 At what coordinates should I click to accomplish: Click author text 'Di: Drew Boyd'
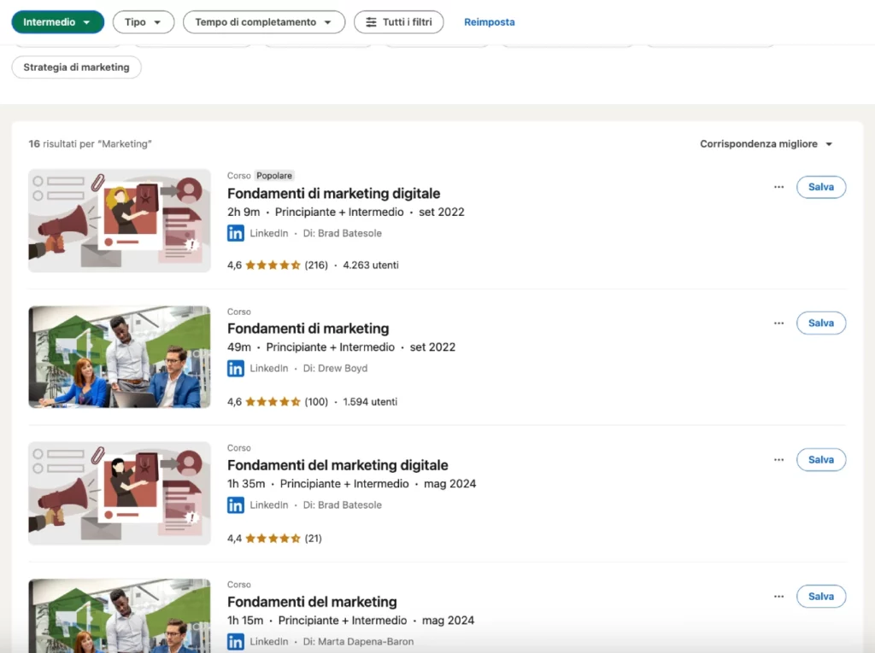pos(335,368)
